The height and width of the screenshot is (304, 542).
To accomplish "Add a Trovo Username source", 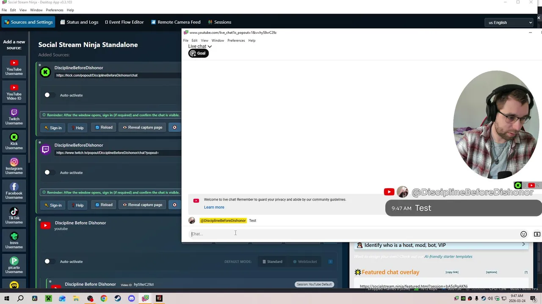I will pyautogui.click(x=14, y=241).
